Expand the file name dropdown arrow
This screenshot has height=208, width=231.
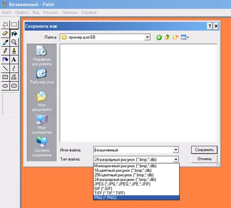coord(176,150)
